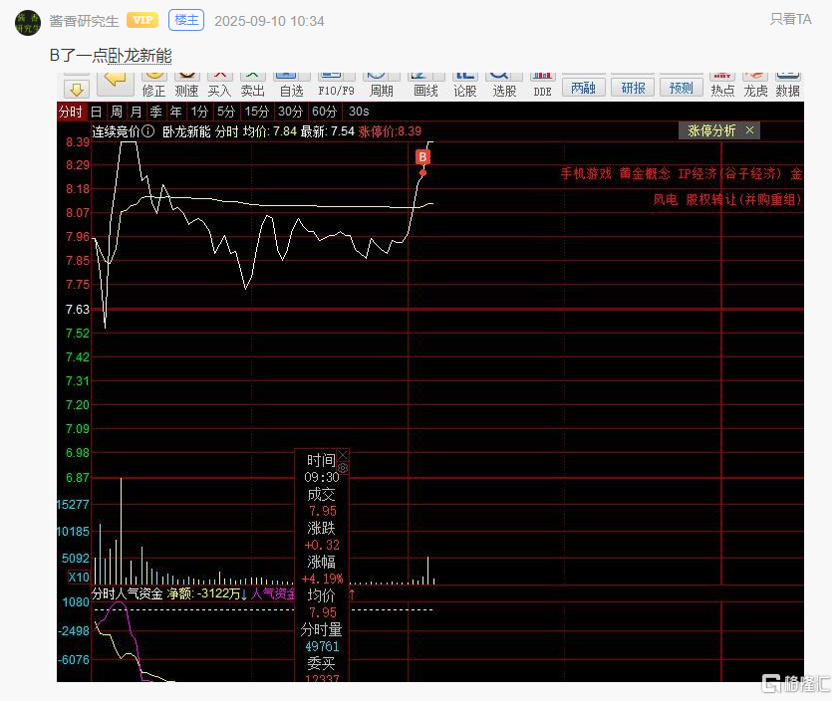Click the 修正 toolbar icon
The width and height of the screenshot is (838, 701).
tap(153, 82)
